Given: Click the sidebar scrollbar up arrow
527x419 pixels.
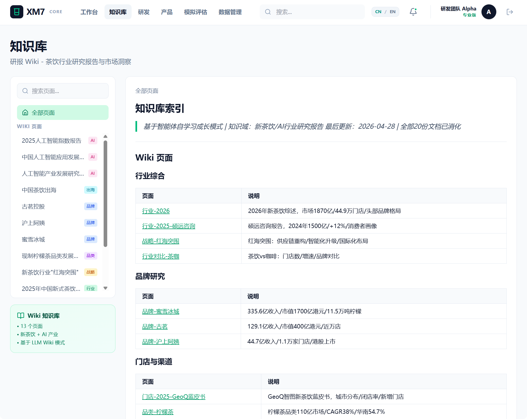Looking at the screenshot, I should coord(105,136).
